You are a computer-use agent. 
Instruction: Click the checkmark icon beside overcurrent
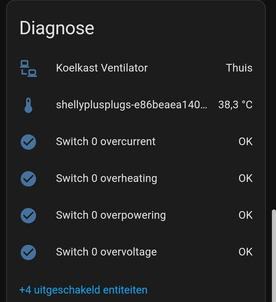[28, 142]
